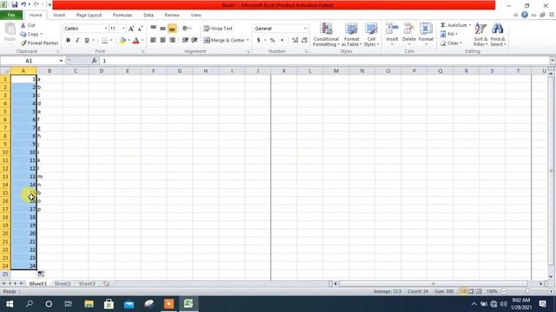
Task: Switch to the Data tab
Action: 149,16
